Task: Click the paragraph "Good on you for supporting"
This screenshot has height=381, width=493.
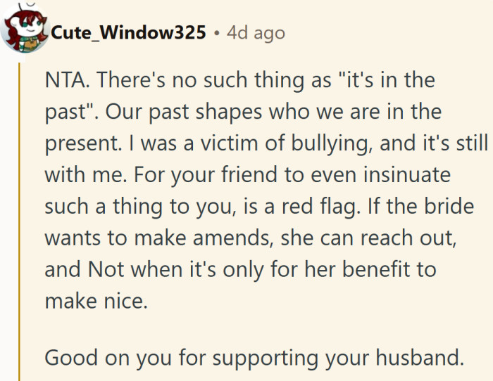Action: (254, 356)
